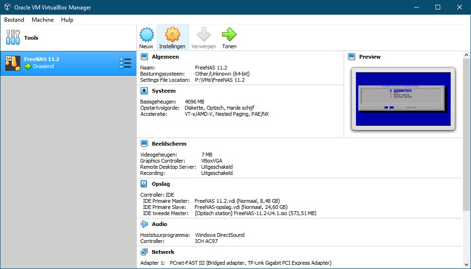Click 'Windows DirectSound' audio host driver

(220, 235)
